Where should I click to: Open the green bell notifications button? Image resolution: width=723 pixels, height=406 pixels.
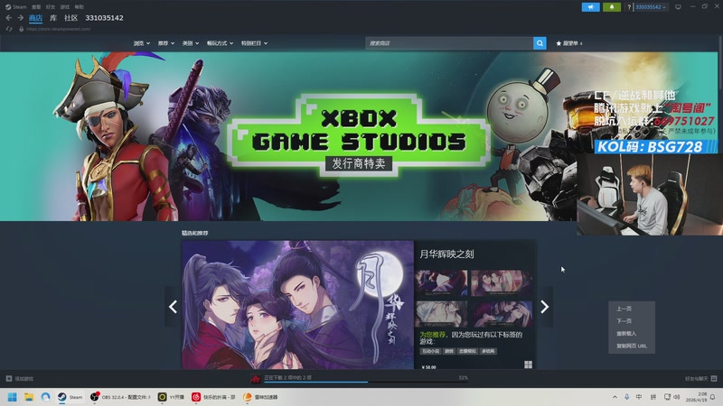click(612, 7)
